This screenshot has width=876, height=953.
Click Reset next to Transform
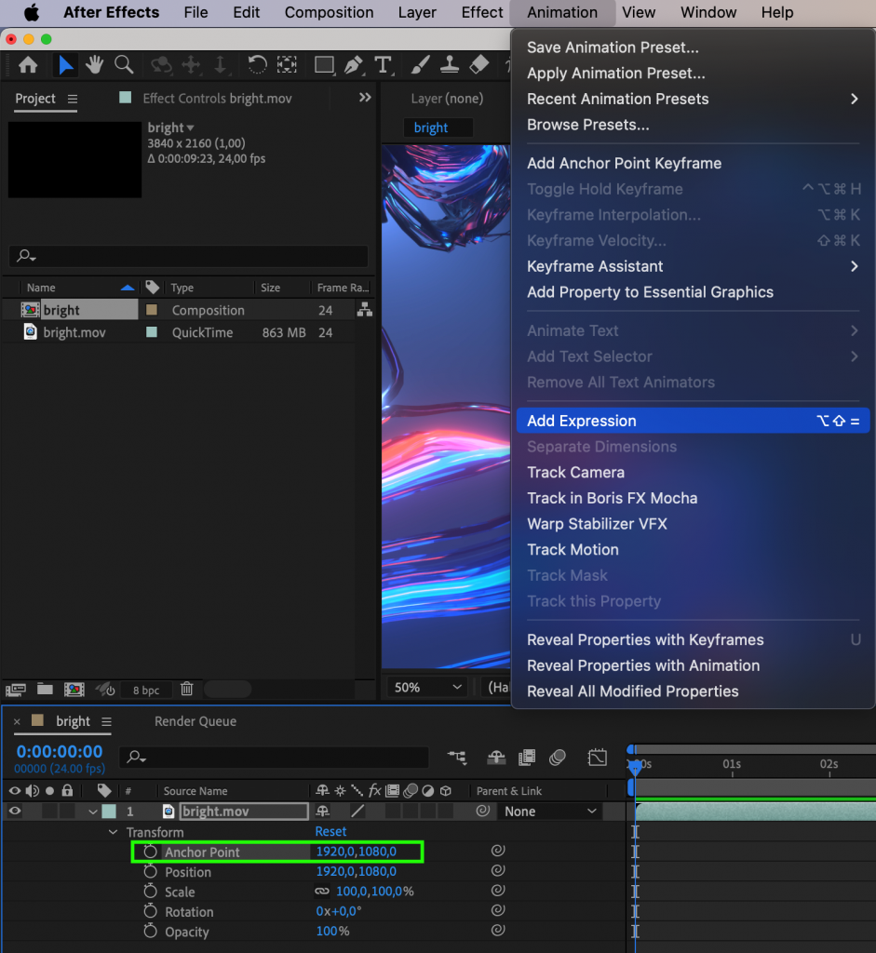point(330,831)
